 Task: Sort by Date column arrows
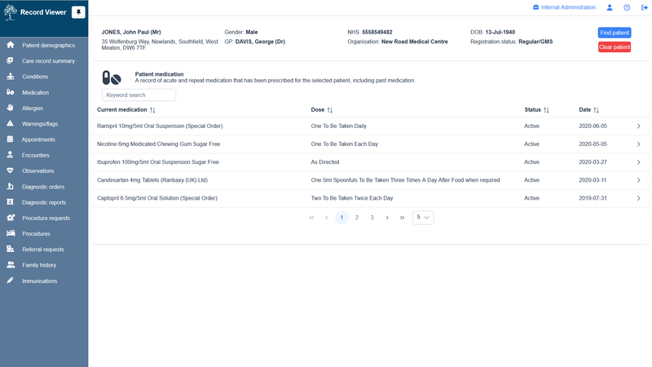click(x=597, y=110)
